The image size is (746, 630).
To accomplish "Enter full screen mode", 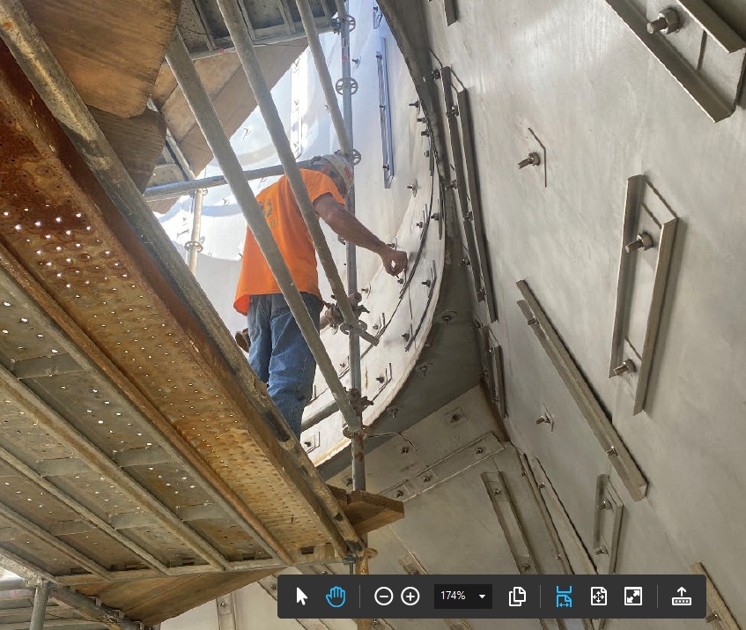I will click(633, 597).
